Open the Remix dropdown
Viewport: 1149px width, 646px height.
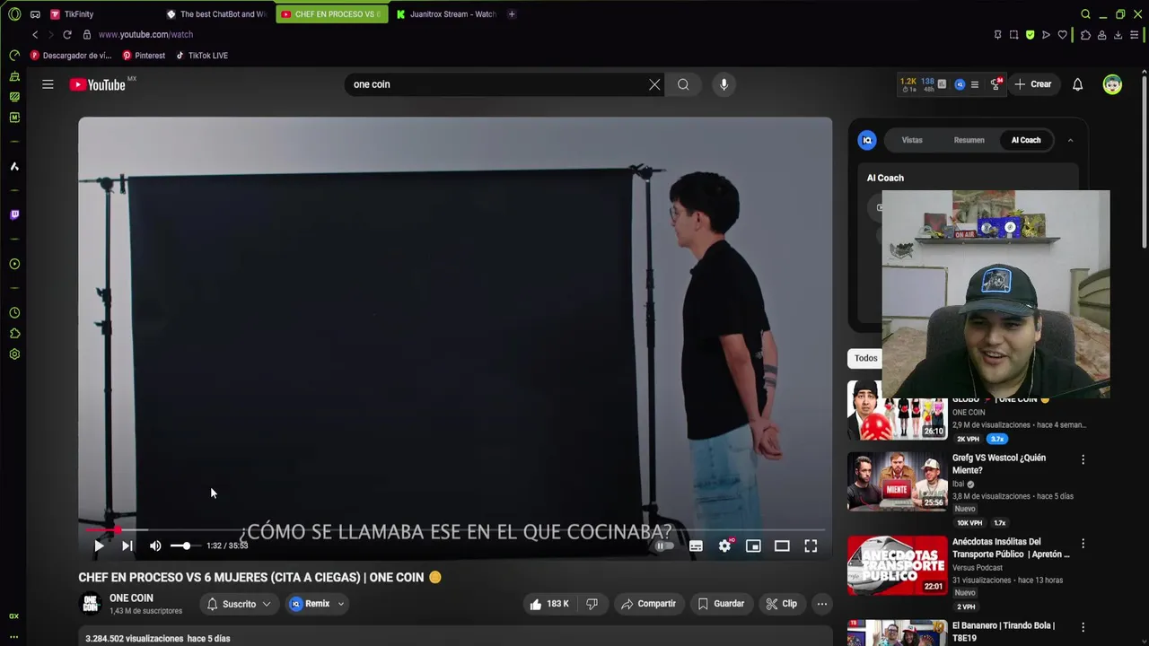(x=317, y=604)
